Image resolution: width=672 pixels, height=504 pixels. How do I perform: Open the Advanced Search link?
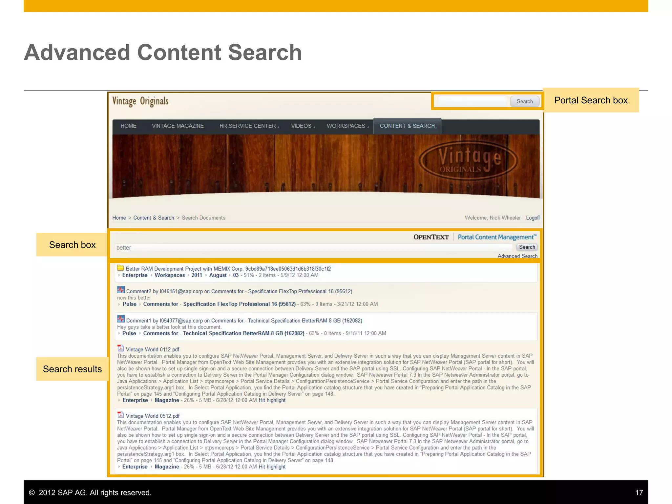517,256
